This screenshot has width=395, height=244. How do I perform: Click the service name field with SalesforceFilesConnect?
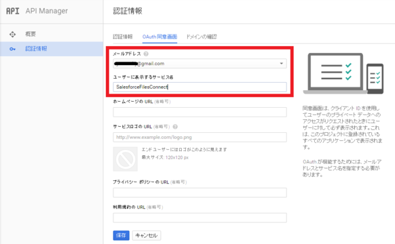pos(200,87)
